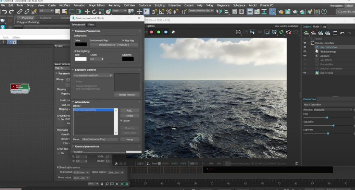Click the Merge button
This screenshot has width=355, height=190.
pos(130,139)
